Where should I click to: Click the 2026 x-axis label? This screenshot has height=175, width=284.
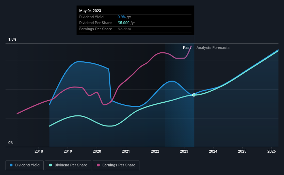[x=272, y=151]
